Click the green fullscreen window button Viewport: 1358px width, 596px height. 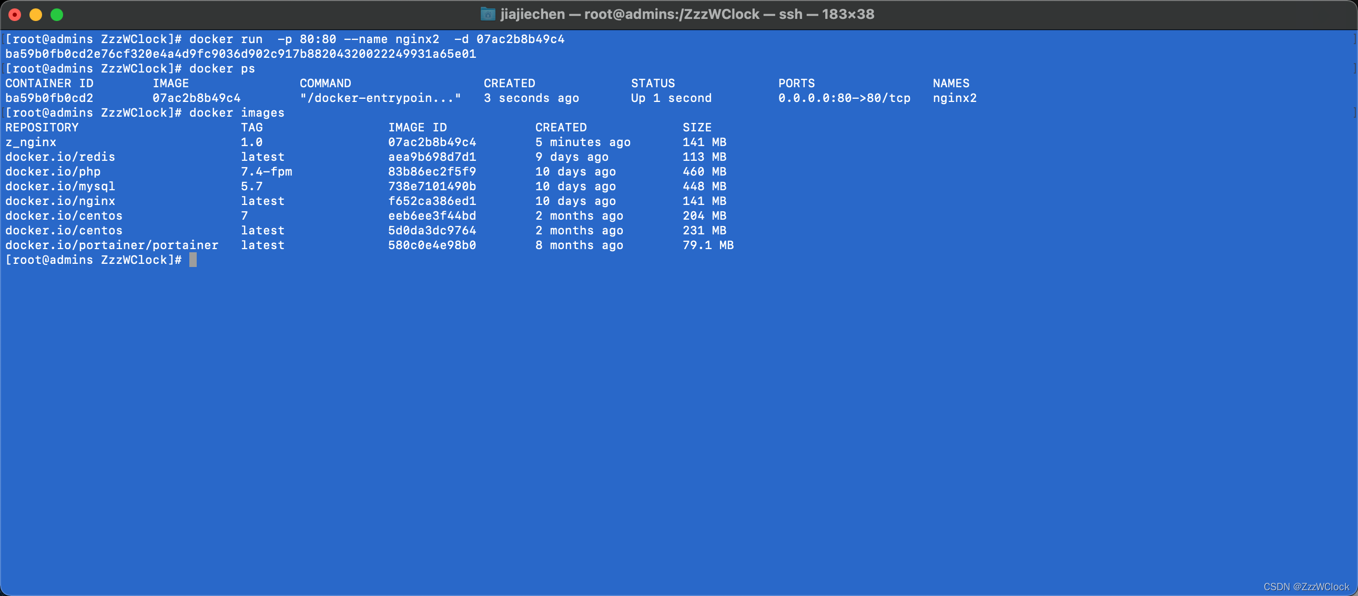[x=57, y=15]
